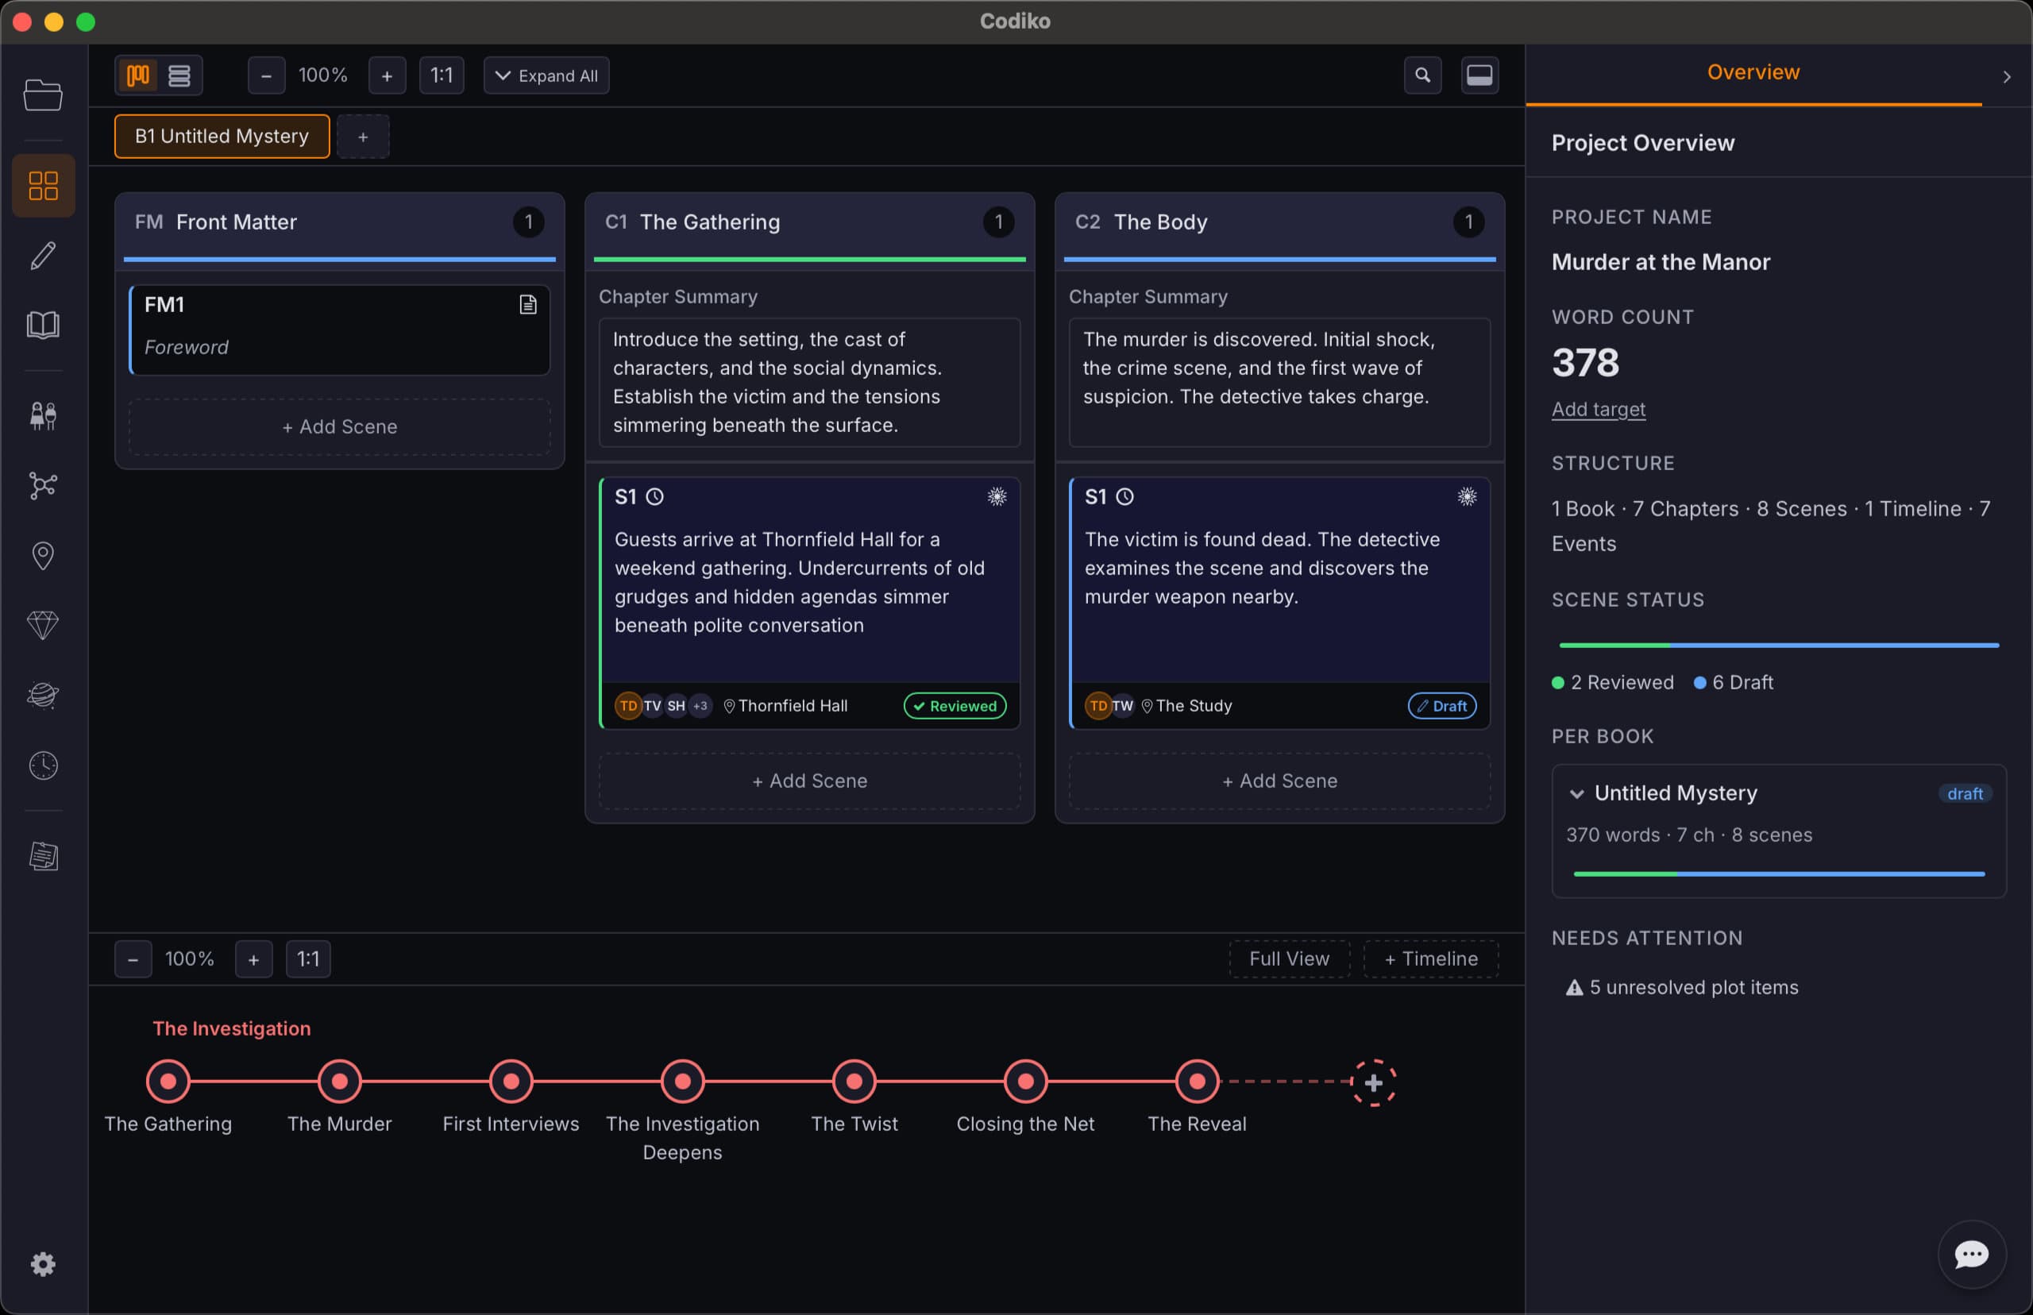
Task: Open the notes pages icon
Action: pos(43,855)
